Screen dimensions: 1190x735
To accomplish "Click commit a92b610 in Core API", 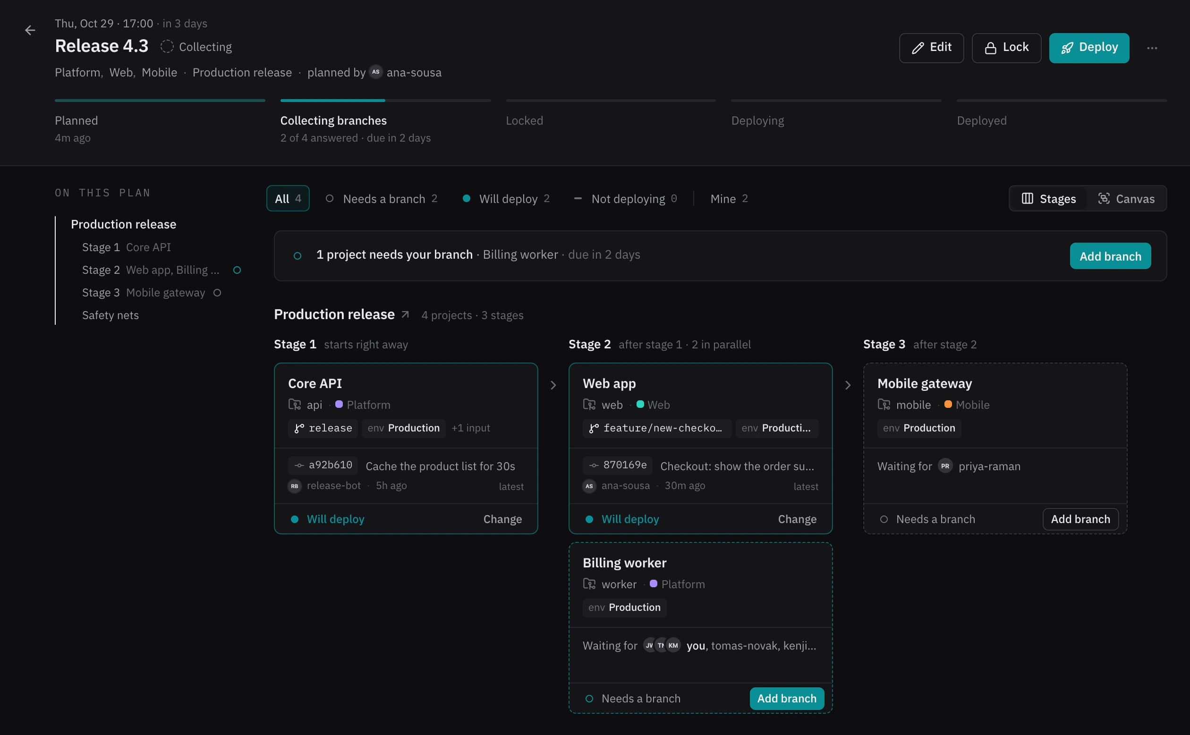I will pos(323,465).
